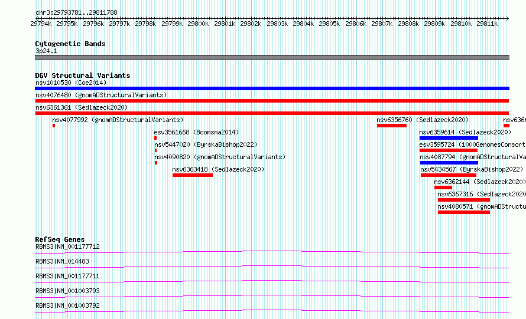The width and height of the screenshot is (526, 319).
Task: Click the nsv4076480 gnomAD red variant bar
Action: pyautogui.click(x=272, y=101)
